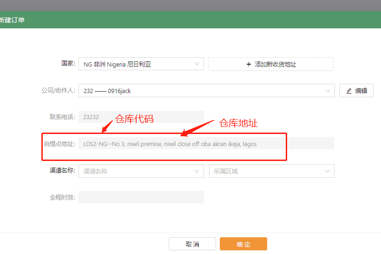Click the 新建订单 dialog title
The height and width of the screenshot is (254, 381).
(12, 20)
